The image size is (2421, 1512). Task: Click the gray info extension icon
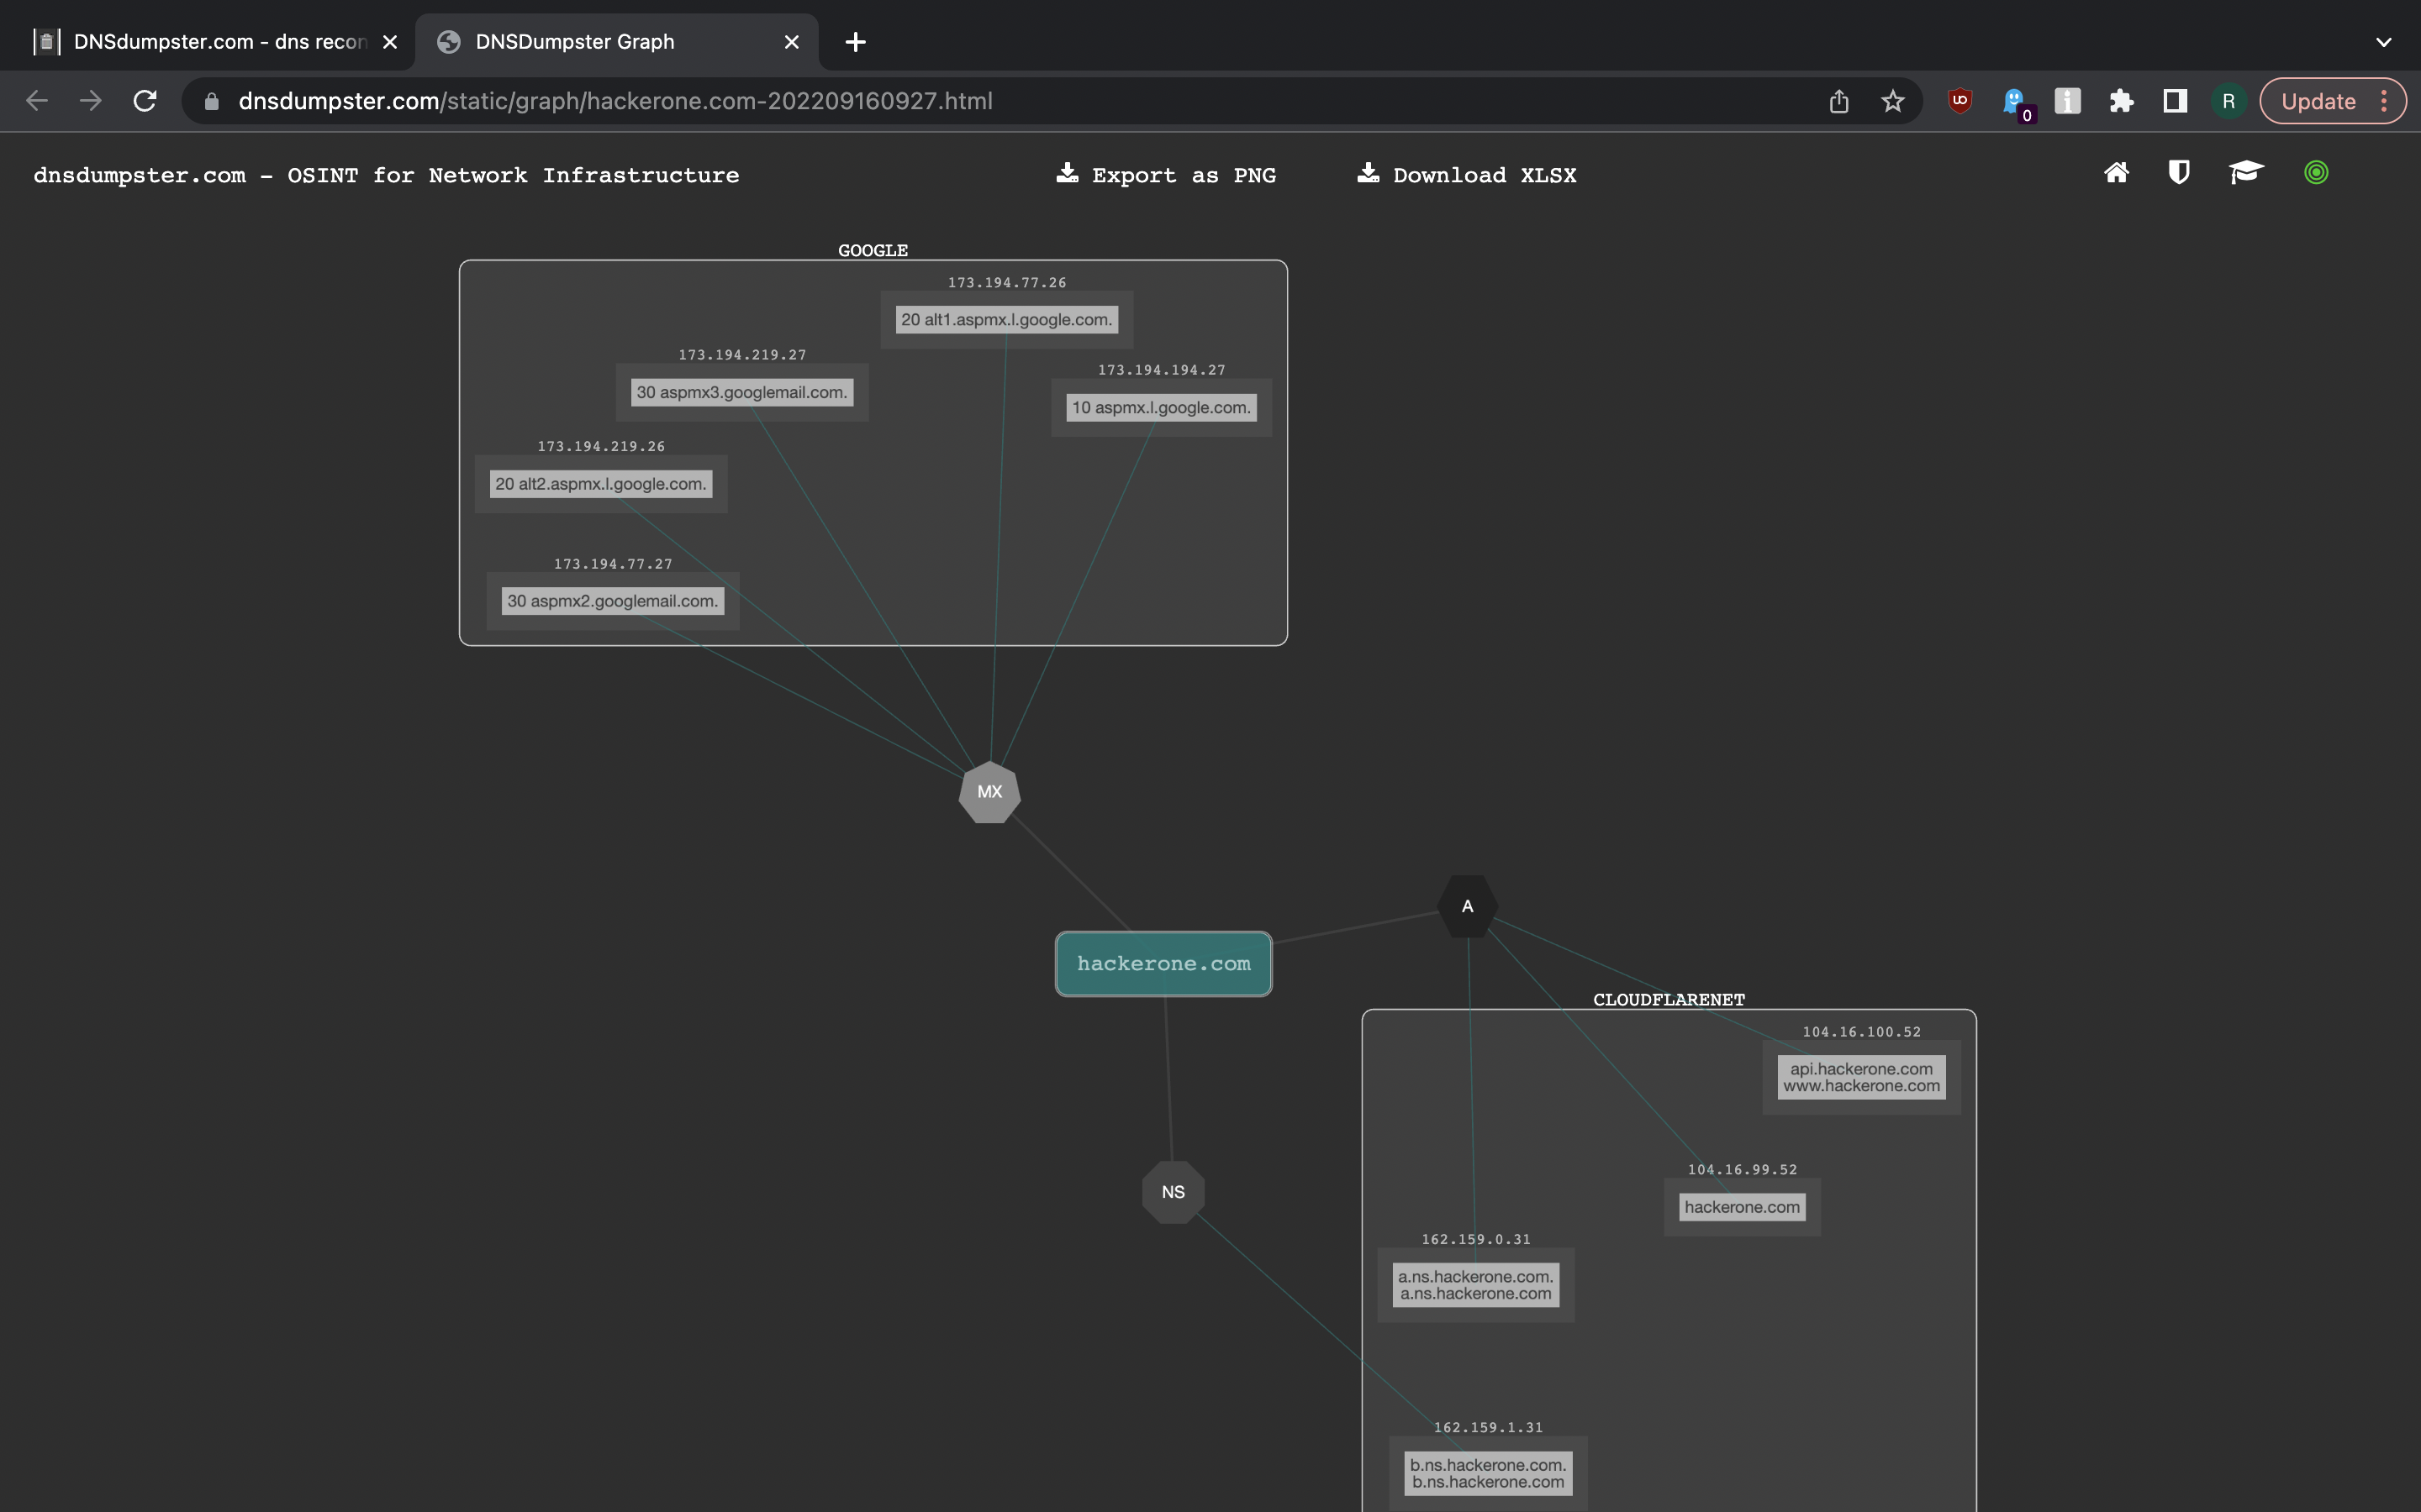coord(2068,101)
